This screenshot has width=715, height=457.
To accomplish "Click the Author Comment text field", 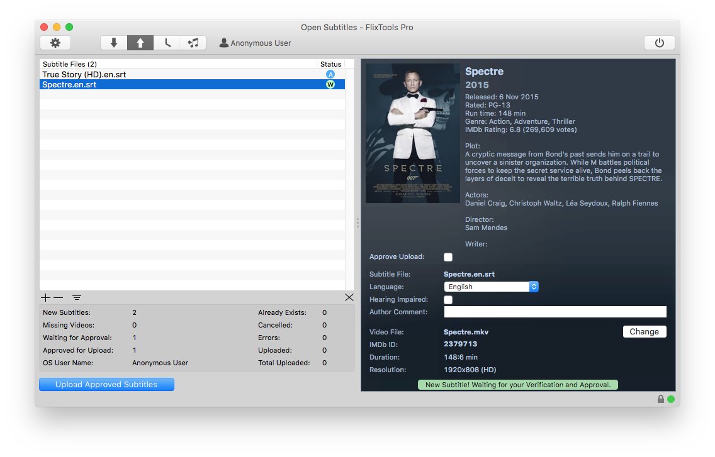I will (555, 312).
